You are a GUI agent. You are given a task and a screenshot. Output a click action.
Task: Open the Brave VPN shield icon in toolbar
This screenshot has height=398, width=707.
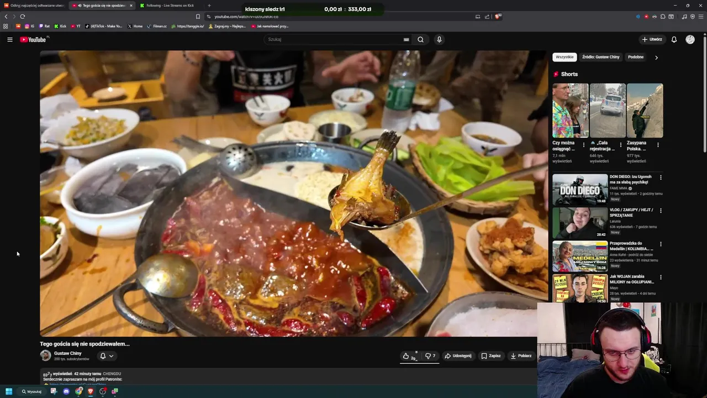click(693, 17)
